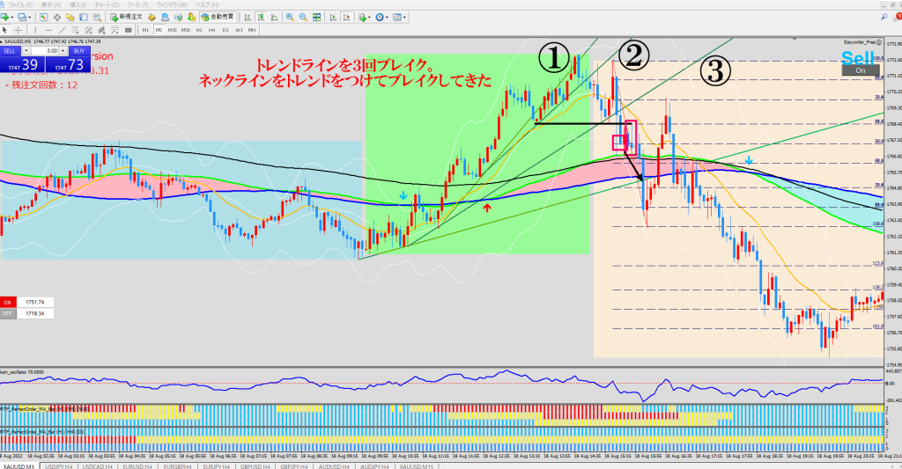The image size is (902, 469).
Task: Open the ファイル (File) menu
Action: 20,5
